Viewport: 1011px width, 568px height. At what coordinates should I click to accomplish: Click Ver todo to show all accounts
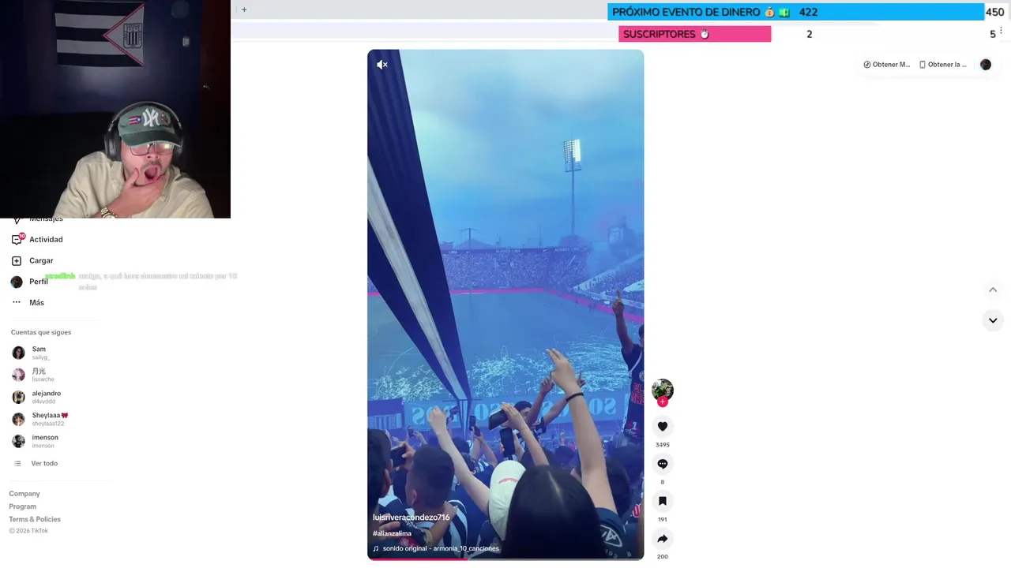(x=44, y=463)
